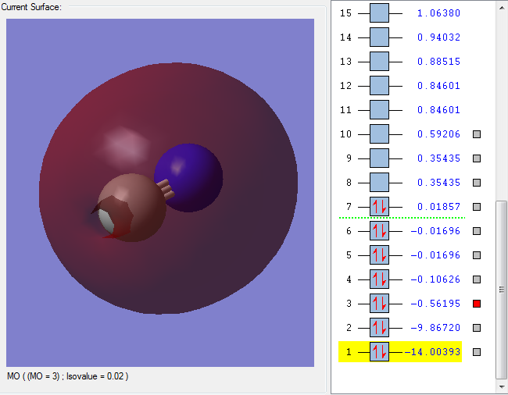The image size is (508, 395).
Task: Toggle surface marker for MO 7
Action: coord(477,207)
